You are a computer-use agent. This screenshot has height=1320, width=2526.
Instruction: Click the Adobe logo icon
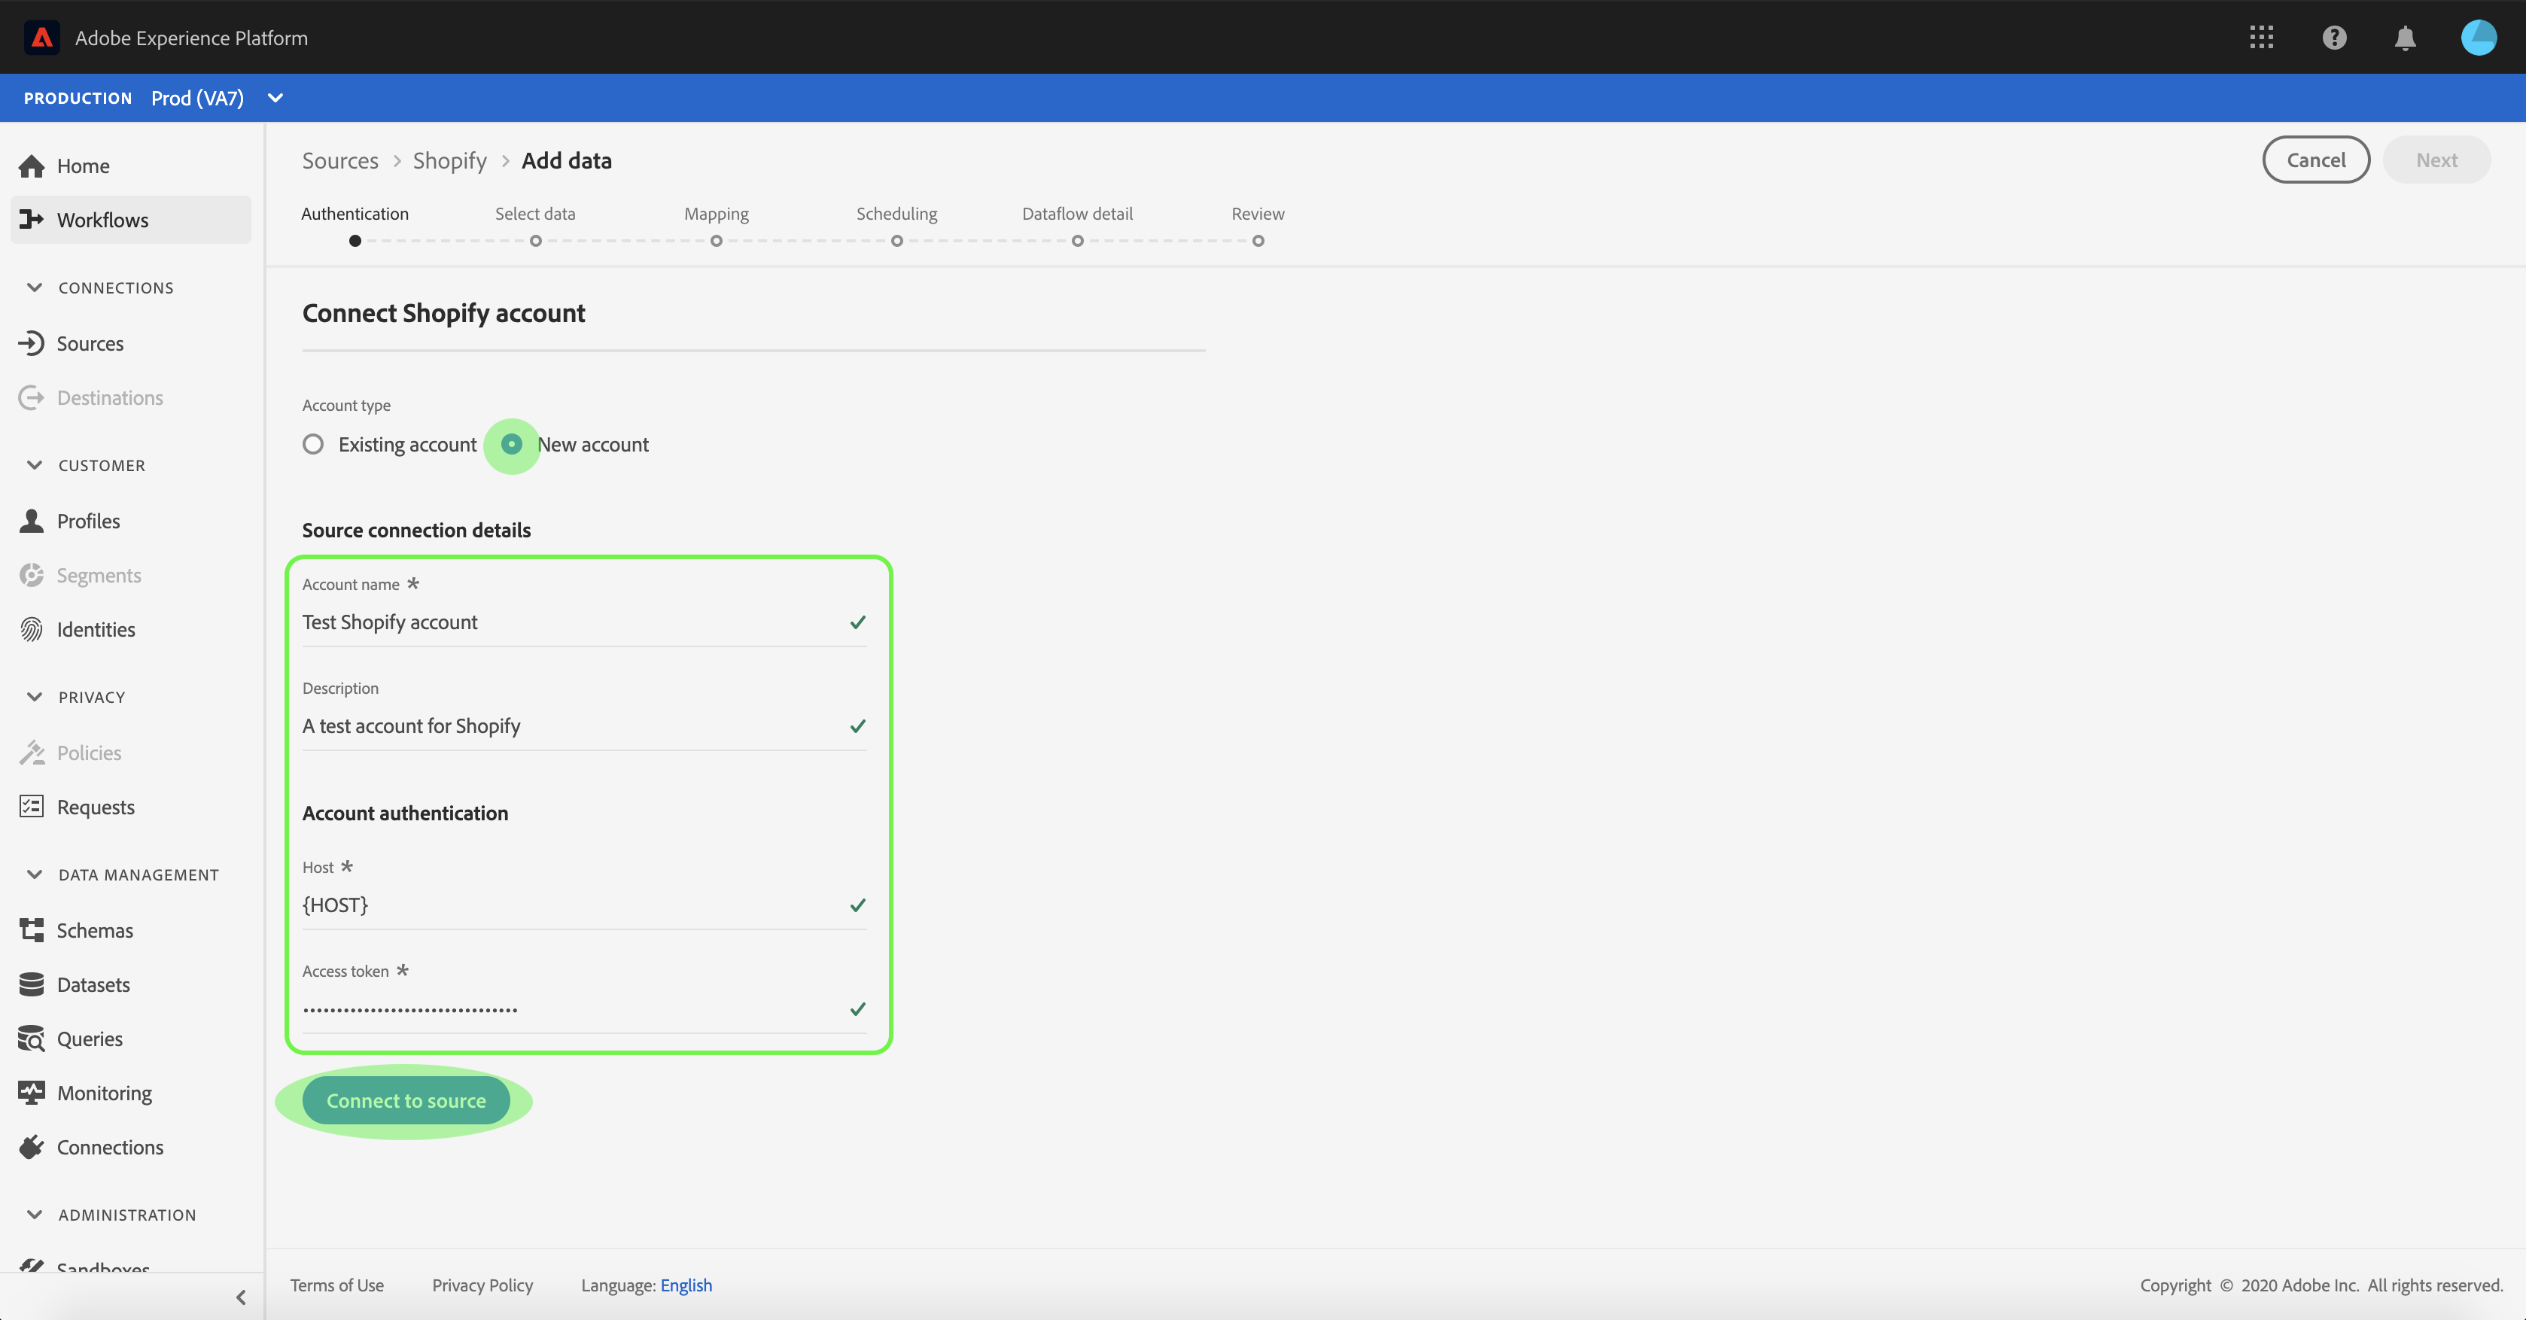pyautogui.click(x=42, y=38)
